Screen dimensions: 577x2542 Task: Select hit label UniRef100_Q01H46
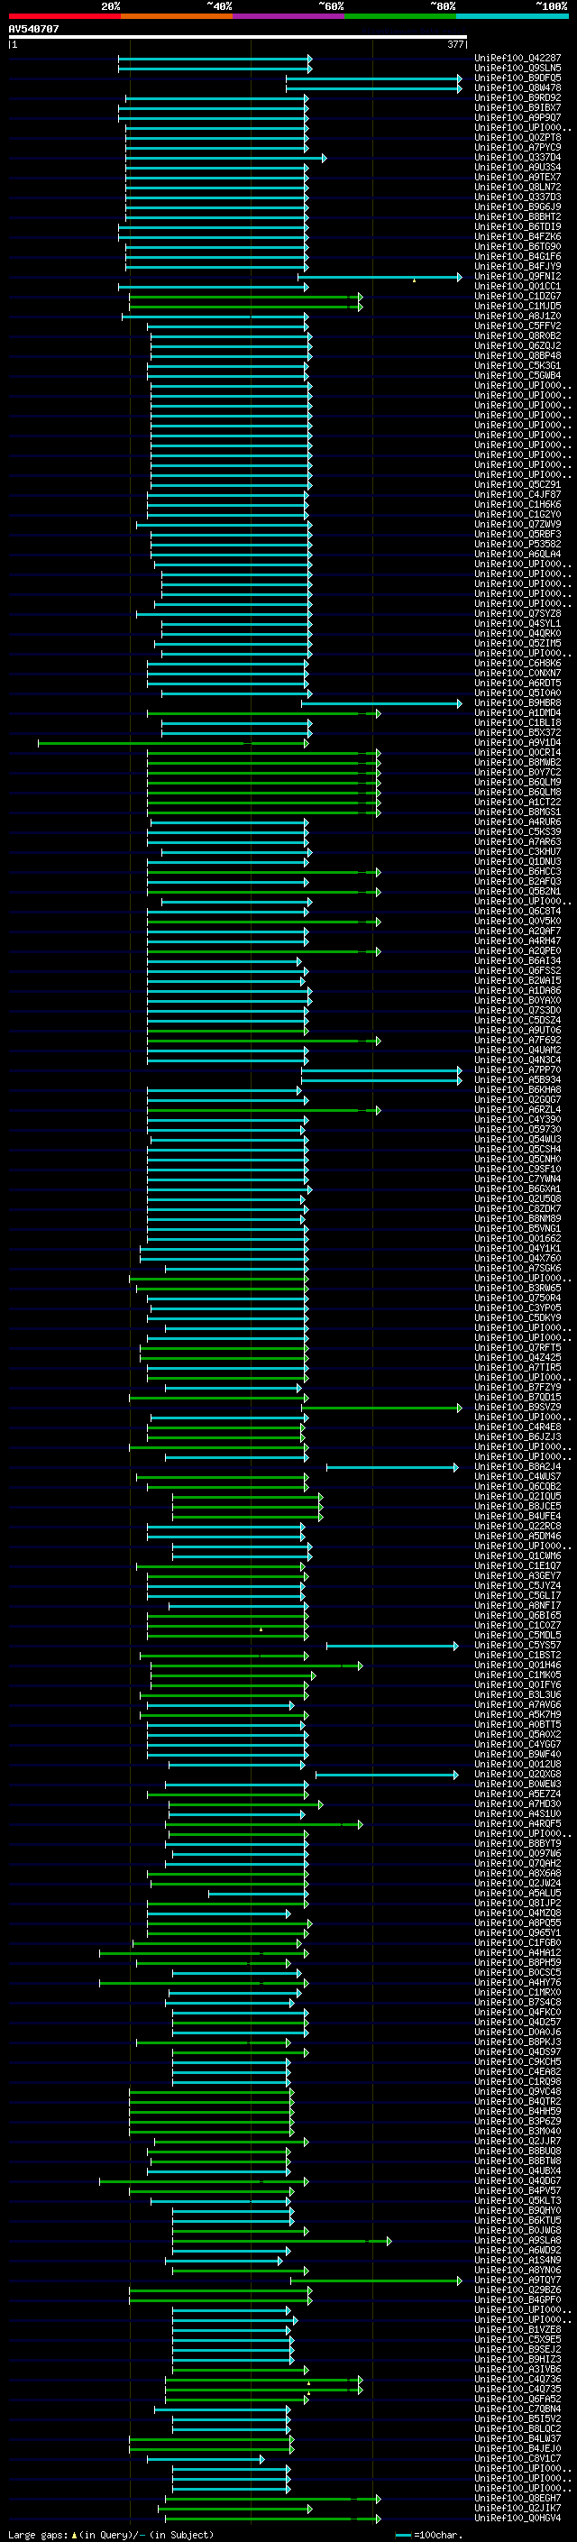pyautogui.click(x=517, y=1665)
